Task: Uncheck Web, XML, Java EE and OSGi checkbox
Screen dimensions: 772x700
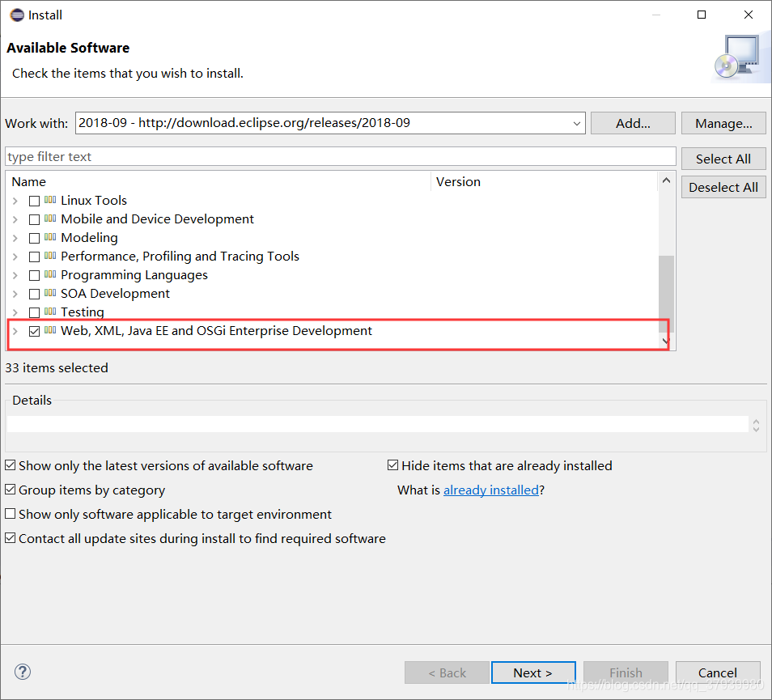Action: coord(34,331)
